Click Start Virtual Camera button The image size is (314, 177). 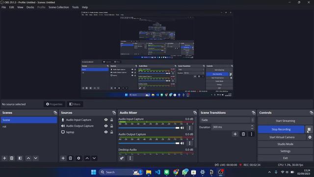tap(282, 137)
